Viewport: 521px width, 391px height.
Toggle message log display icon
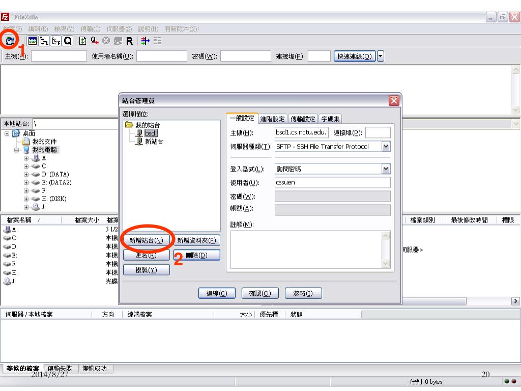tap(33, 41)
